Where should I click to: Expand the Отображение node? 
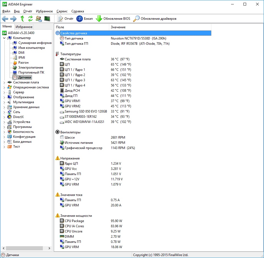pyautogui.click(x=4, y=97)
